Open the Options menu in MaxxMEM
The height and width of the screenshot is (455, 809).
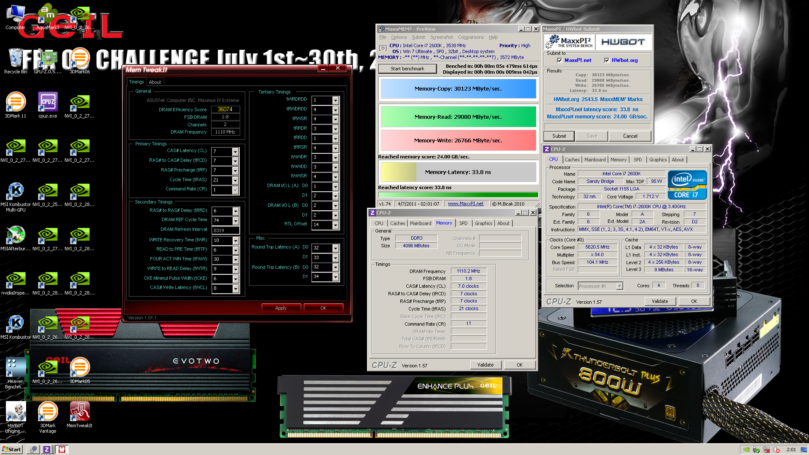click(399, 37)
